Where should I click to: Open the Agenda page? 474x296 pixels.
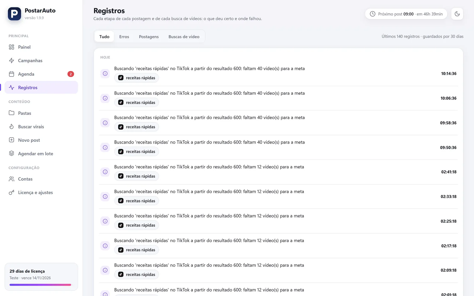click(x=41, y=74)
